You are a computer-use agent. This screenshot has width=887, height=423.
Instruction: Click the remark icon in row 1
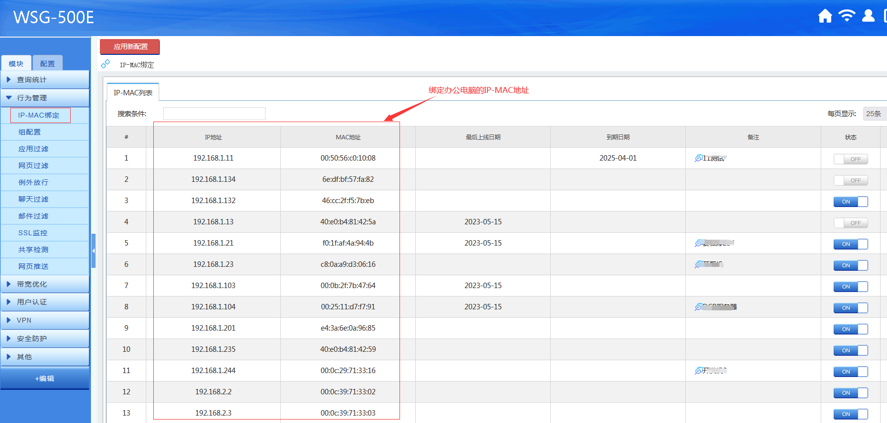pos(699,158)
